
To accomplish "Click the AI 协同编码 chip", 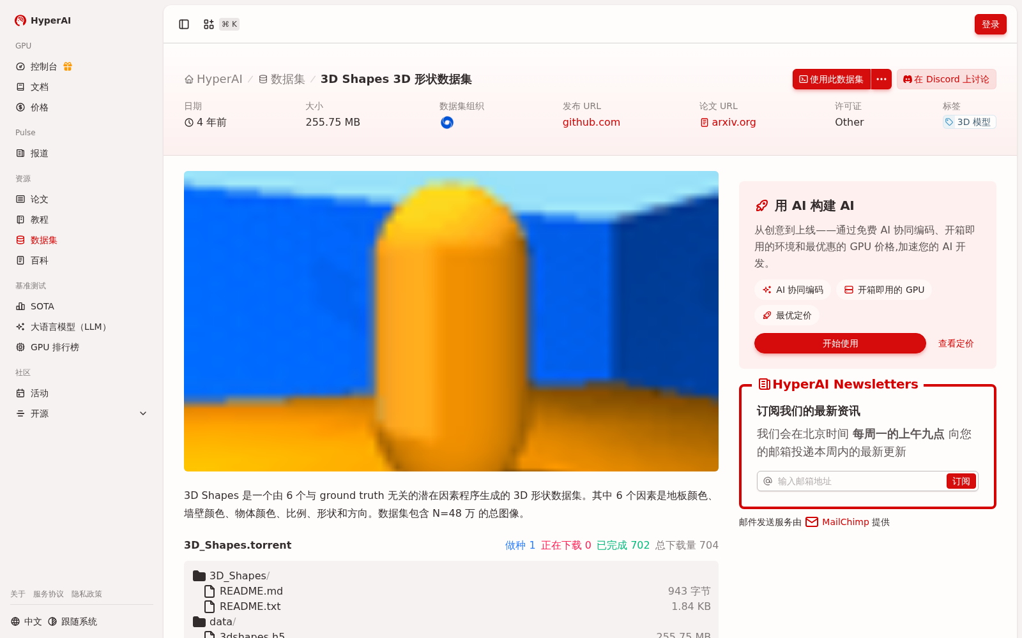I will click(x=793, y=290).
